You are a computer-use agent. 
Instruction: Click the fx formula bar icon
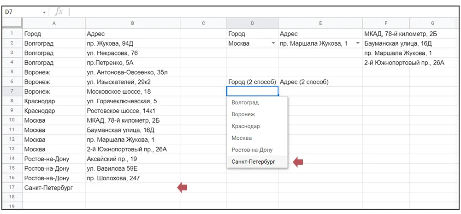click(59, 12)
